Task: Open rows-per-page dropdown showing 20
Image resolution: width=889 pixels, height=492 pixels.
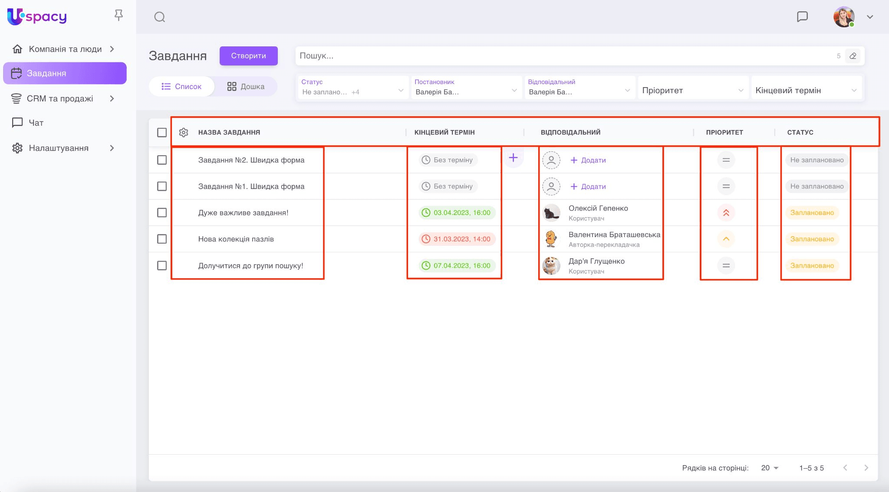Action: click(x=770, y=468)
